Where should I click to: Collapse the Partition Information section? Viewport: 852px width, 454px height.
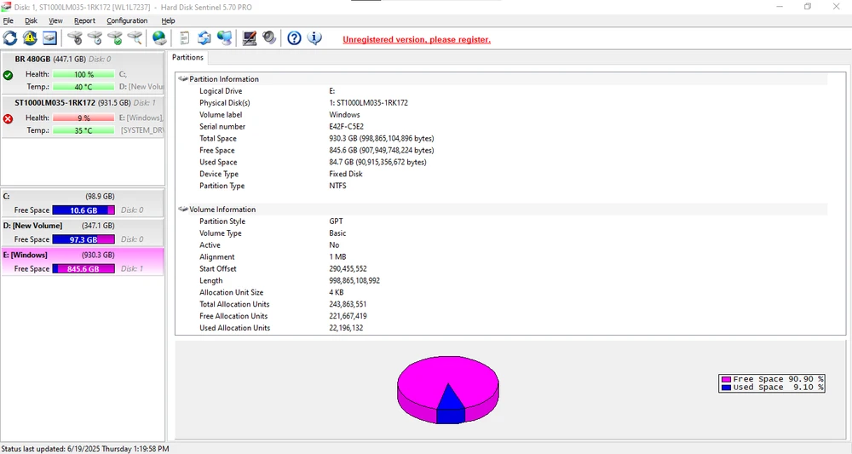183,79
